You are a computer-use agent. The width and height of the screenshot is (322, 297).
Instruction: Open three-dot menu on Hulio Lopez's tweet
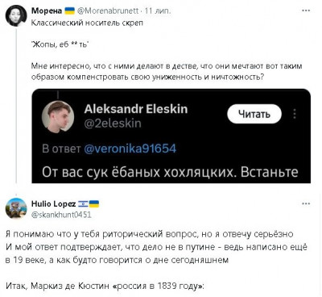click(x=306, y=203)
